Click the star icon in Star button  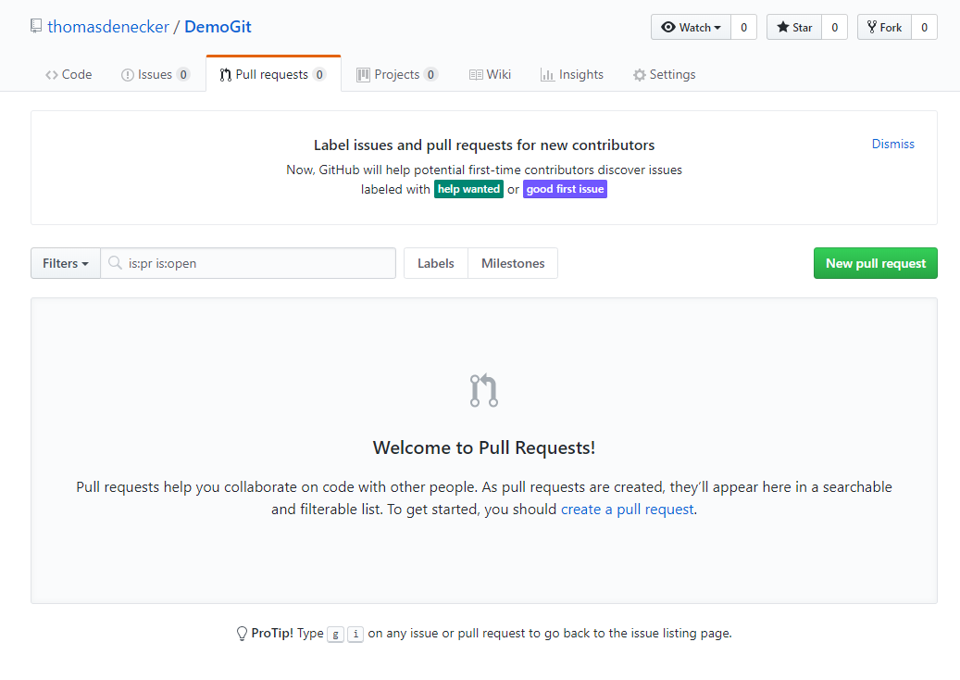coord(782,27)
